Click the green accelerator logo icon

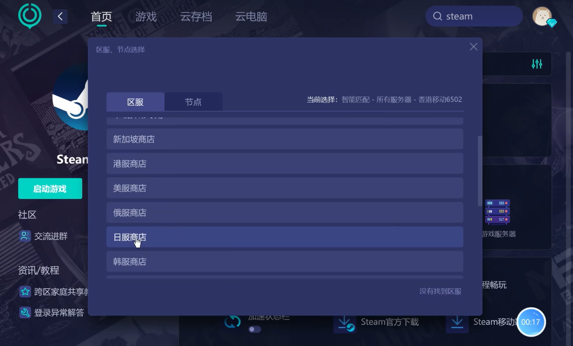coord(30,16)
